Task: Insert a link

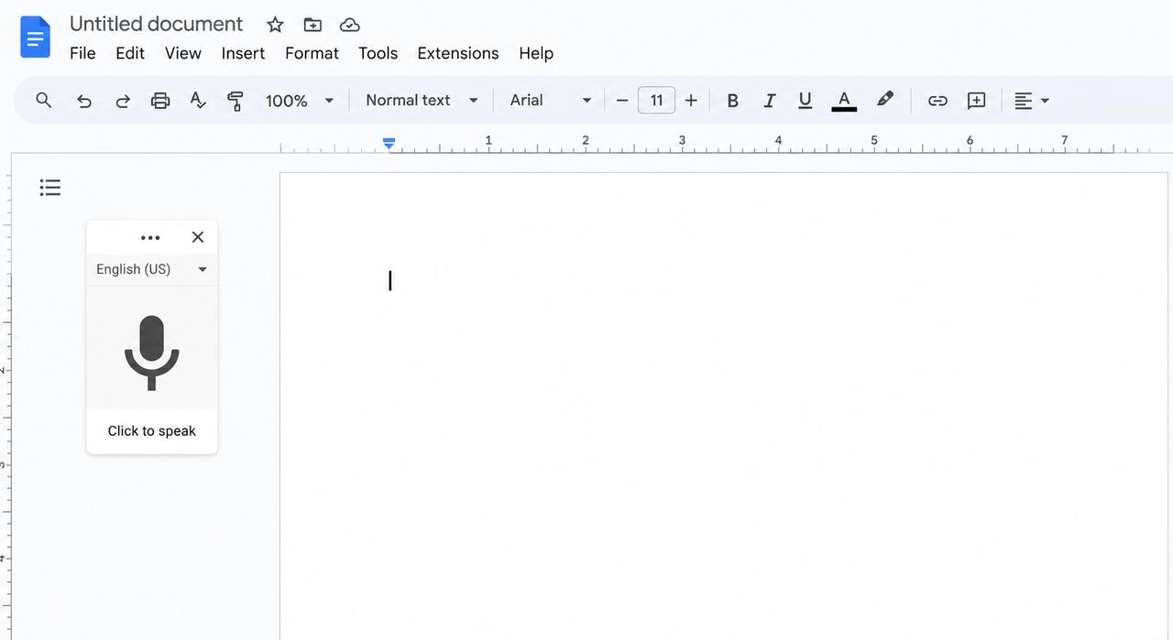Action: pos(937,101)
